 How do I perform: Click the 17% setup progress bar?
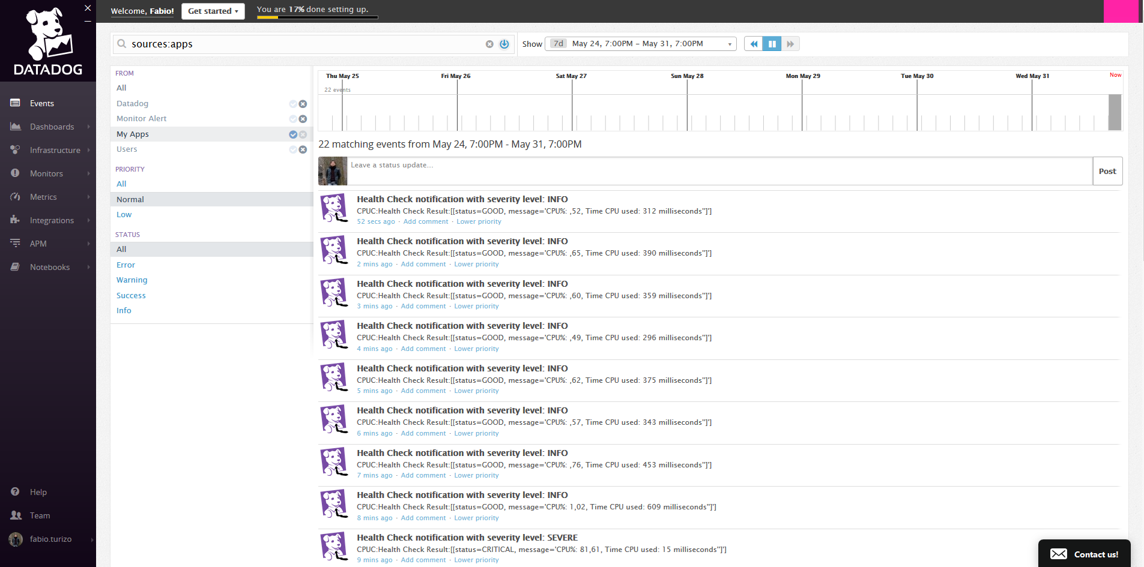click(316, 18)
